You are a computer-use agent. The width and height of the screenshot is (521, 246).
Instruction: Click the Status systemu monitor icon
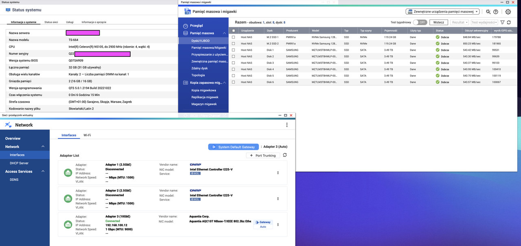(x=8, y=9)
